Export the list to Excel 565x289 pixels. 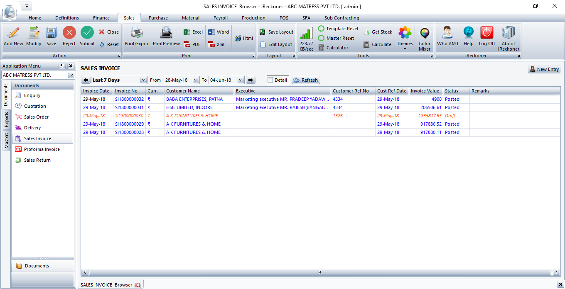[x=193, y=32]
